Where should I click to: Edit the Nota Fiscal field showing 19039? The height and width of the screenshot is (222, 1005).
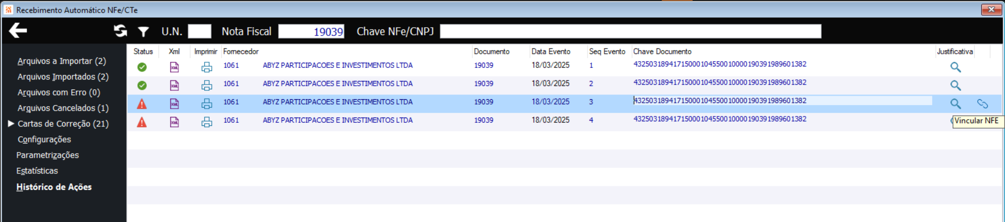pos(311,31)
